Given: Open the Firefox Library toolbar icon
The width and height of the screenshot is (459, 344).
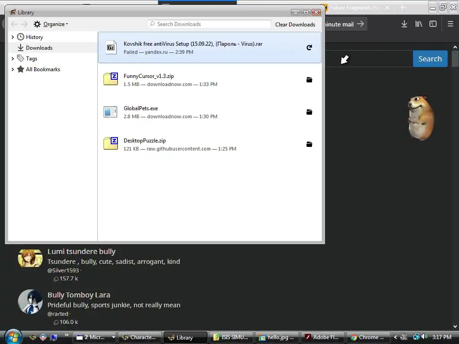Looking at the screenshot, I should click(x=419, y=24).
